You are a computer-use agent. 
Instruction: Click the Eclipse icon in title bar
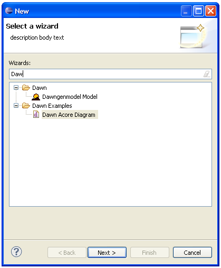point(9,11)
